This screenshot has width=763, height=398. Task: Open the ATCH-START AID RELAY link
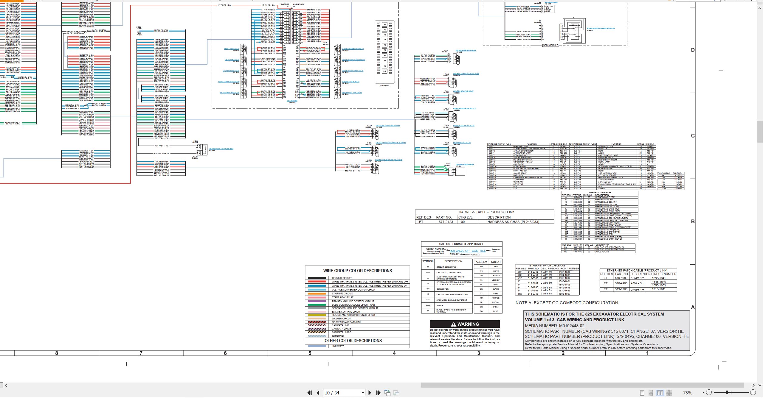(463, 91)
